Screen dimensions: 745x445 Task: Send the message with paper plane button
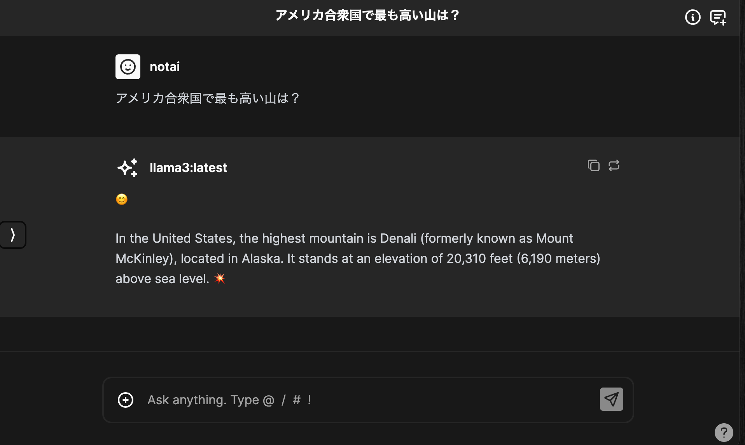click(611, 399)
